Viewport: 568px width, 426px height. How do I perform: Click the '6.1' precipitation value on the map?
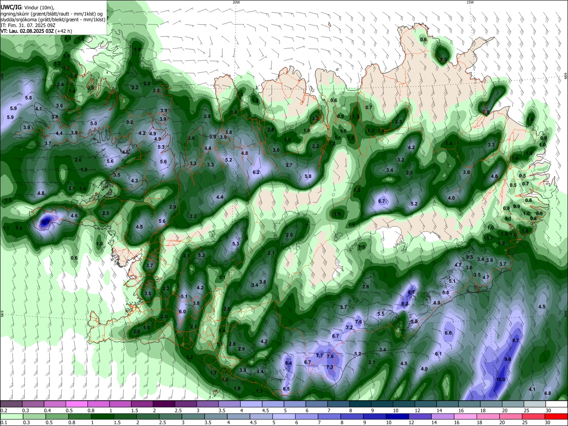coord(438,354)
